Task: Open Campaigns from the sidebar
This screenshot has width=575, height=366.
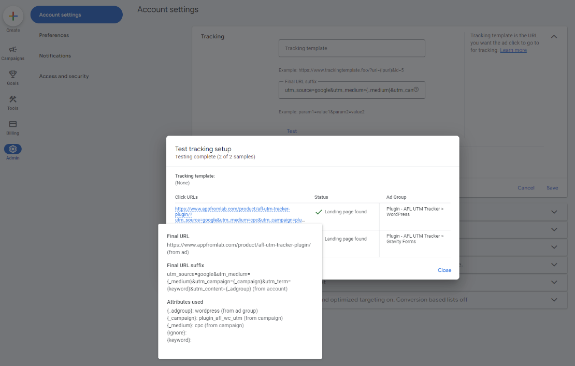Action: 13,53
